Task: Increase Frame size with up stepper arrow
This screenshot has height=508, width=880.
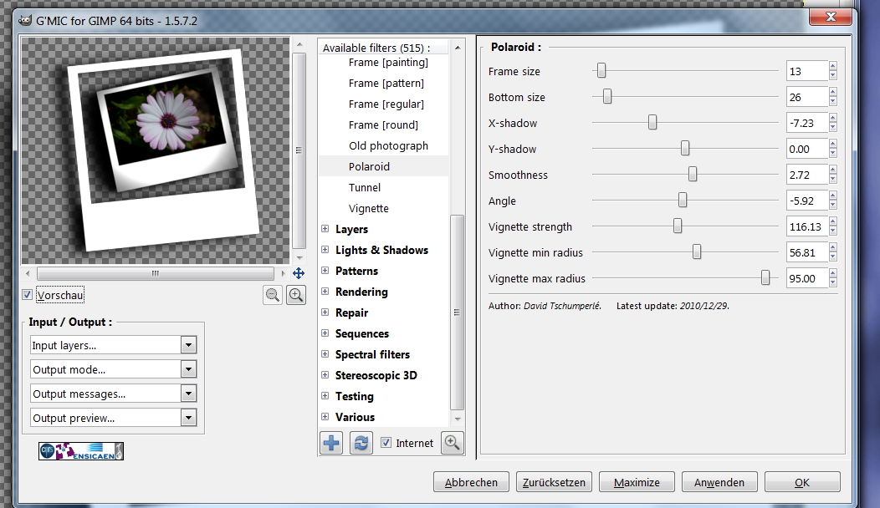Action: click(833, 66)
